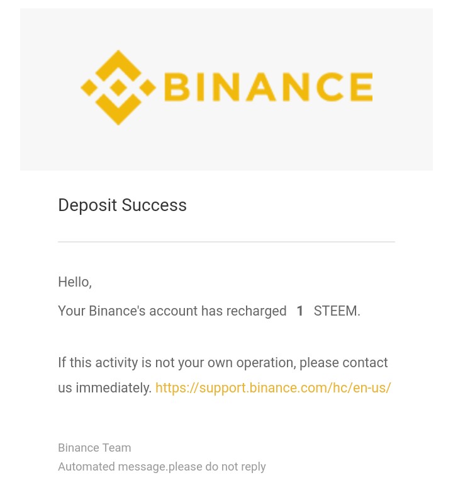The height and width of the screenshot is (480, 453).
Task: Click the words "account has recharged"
Action: click(218, 311)
